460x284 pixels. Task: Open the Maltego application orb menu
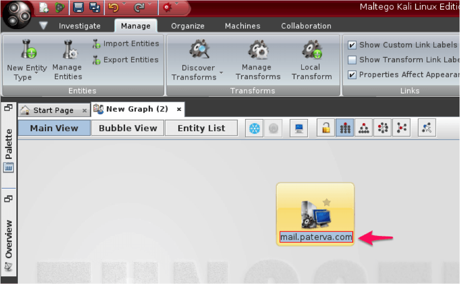coord(17,15)
